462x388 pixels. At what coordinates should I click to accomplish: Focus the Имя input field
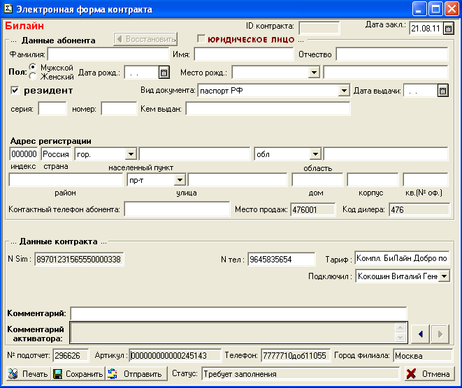[x=244, y=54]
